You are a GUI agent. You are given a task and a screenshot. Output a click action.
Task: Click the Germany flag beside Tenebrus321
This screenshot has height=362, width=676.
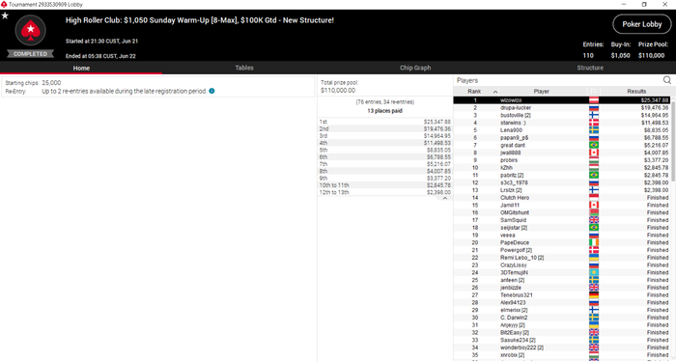(594, 294)
